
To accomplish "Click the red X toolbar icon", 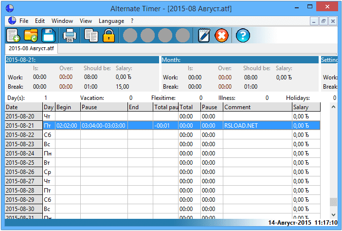I will pyautogui.click(x=221, y=36).
